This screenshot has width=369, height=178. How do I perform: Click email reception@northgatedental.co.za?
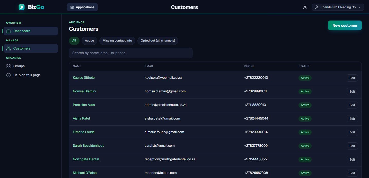point(170,159)
